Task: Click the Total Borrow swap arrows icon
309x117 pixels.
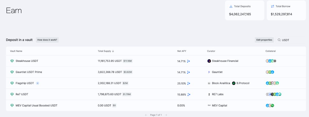Action: pos(272,6)
